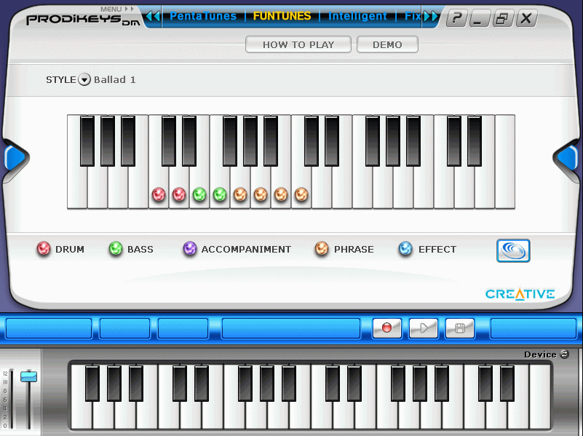Screen dimensions: 583x436
Task: Toggle the purple ACCOMPANIMENT legend icon
Action: point(190,249)
